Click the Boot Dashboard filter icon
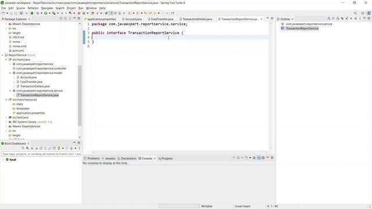The height and width of the screenshot is (209, 372). [x=67, y=148]
